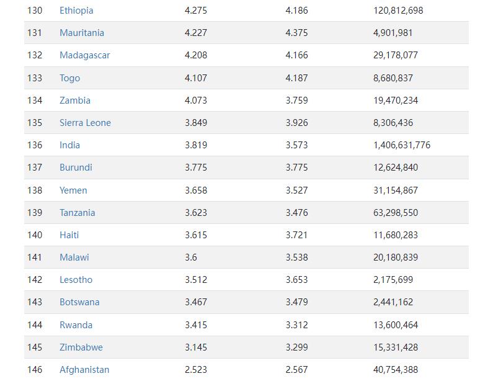This screenshot has width=493, height=389.
Task: Click the Botswana link
Action: (x=79, y=302)
